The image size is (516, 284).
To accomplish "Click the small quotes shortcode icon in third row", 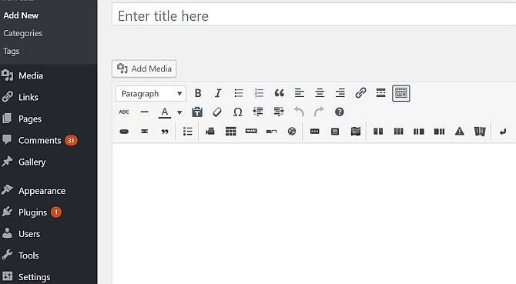I will 165,132.
